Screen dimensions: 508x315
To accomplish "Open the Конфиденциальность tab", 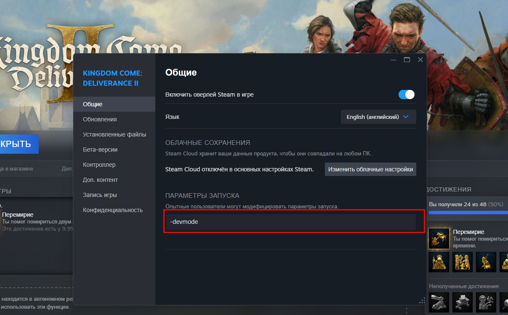I will tap(114, 210).
